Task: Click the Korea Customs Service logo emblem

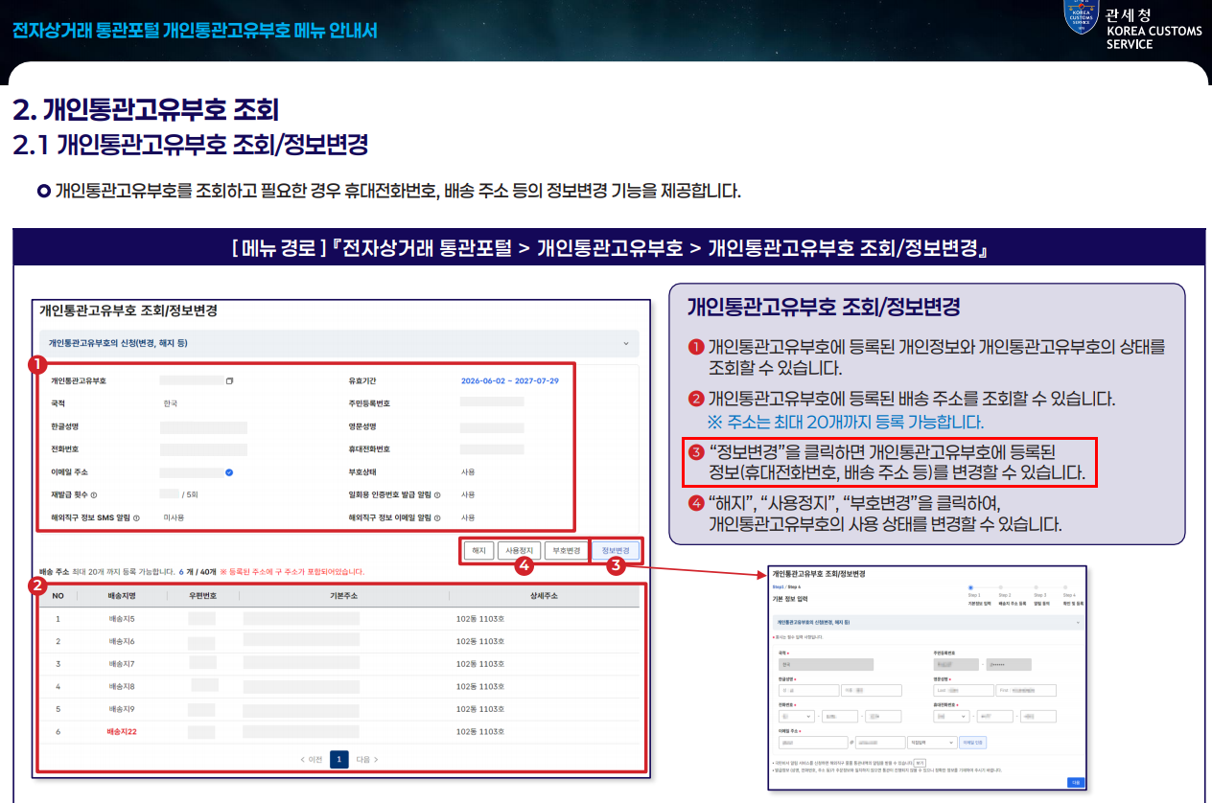Action: [1082, 16]
